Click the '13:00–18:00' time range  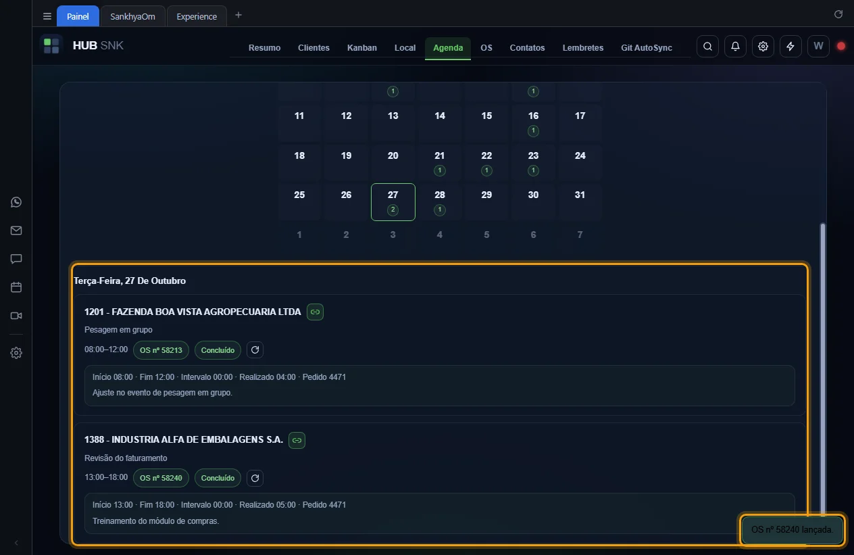point(106,478)
